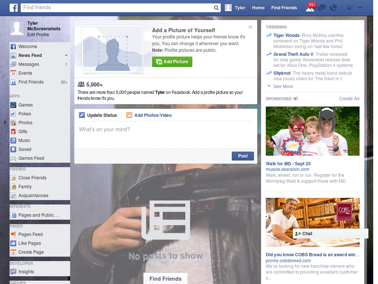Open the messages chat bubbles icon
Image resolution: width=378 pixels, height=284 pixels.
pyautogui.click(x=322, y=8)
